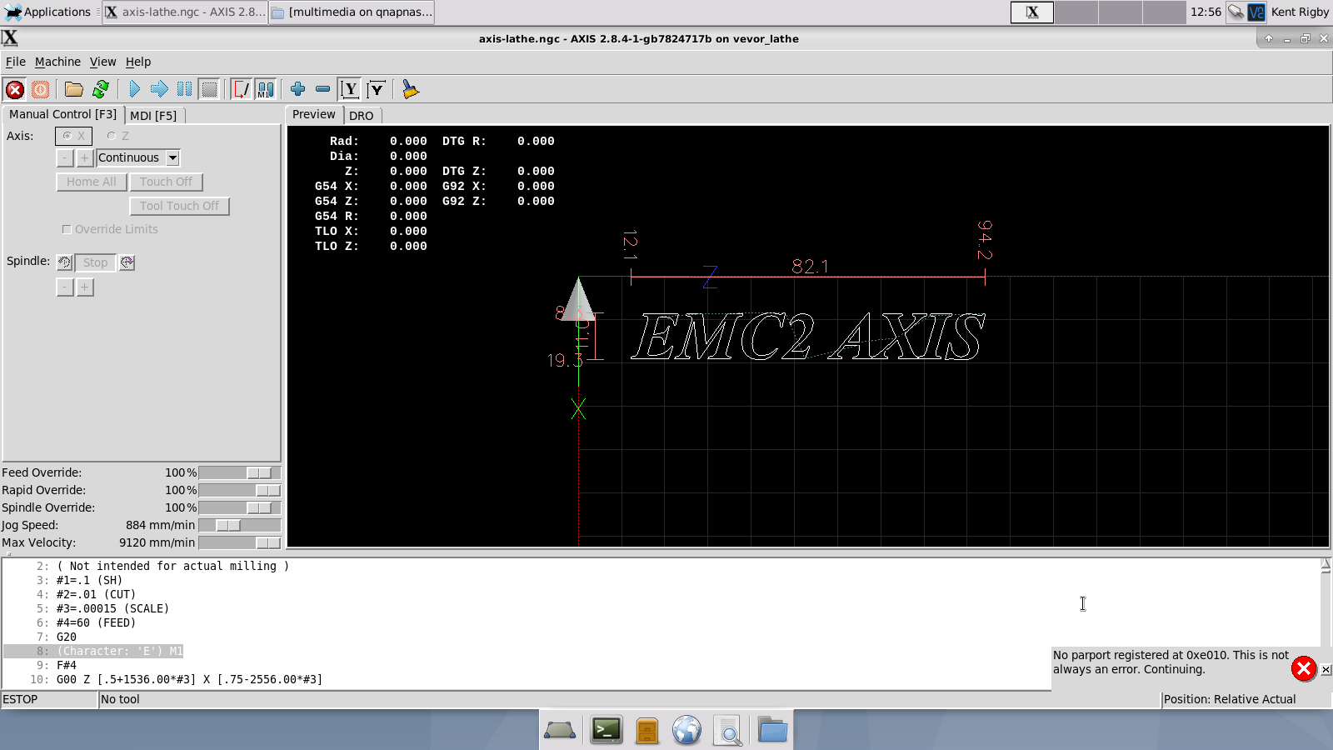Click the Touch Off button
The width and height of the screenshot is (1333, 750).
coord(166,182)
